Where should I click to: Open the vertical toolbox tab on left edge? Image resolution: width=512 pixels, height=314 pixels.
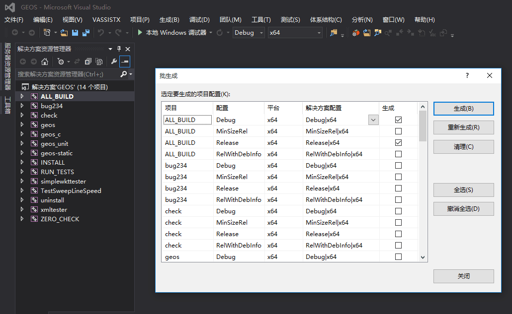(x=8, y=105)
